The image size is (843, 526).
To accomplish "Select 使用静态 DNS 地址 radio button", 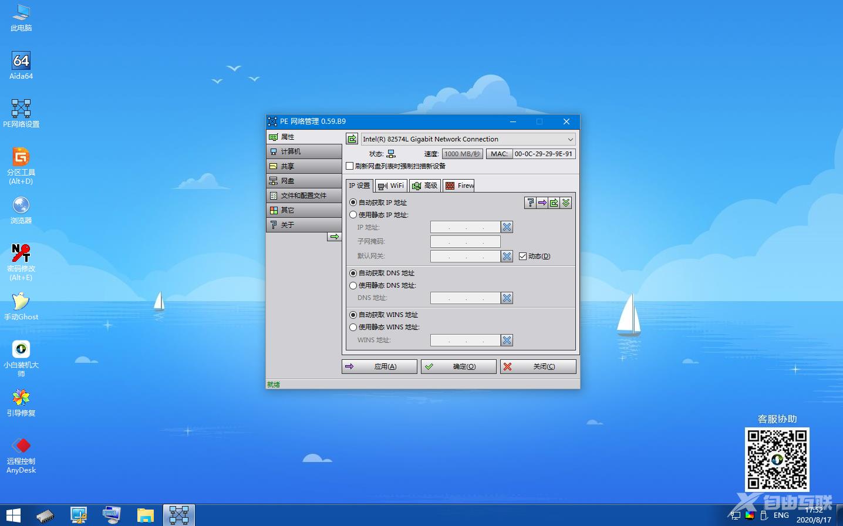I will 353,285.
